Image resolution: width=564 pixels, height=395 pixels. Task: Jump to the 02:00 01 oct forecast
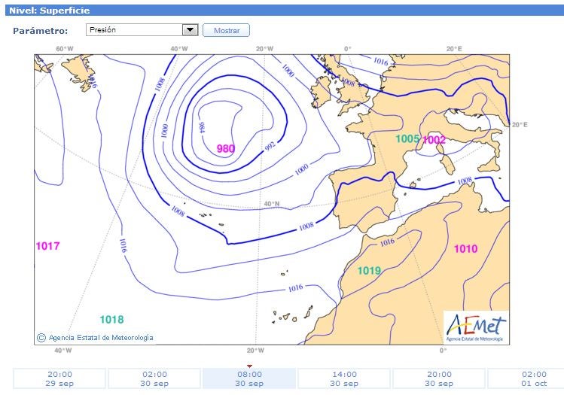(527, 378)
